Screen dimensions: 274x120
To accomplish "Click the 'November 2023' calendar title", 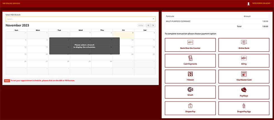I will [17, 25].
